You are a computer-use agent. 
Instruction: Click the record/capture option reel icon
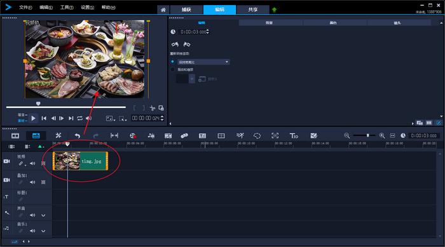click(x=133, y=136)
